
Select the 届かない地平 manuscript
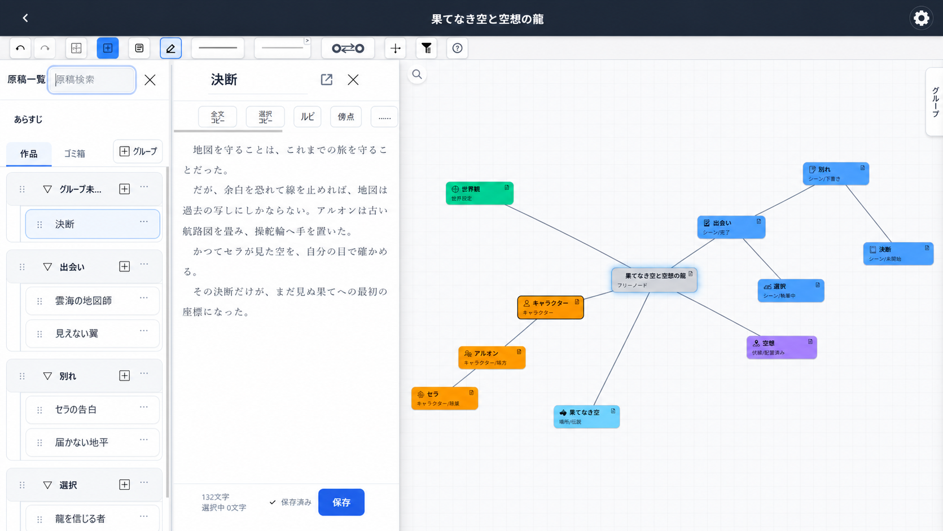coord(93,442)
